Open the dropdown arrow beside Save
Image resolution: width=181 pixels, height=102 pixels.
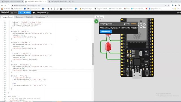click(20, 12)
